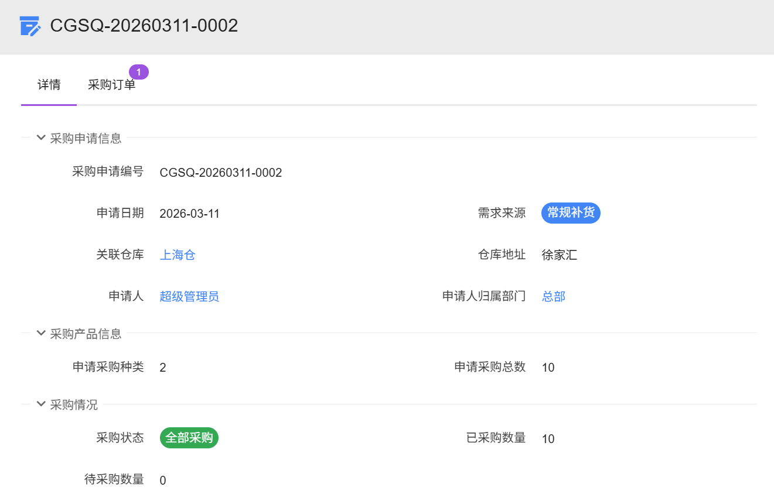Click the 仓库地址 value 徐家汇
The width and height of the screenshot is (774, 494).
pos(560,255)
